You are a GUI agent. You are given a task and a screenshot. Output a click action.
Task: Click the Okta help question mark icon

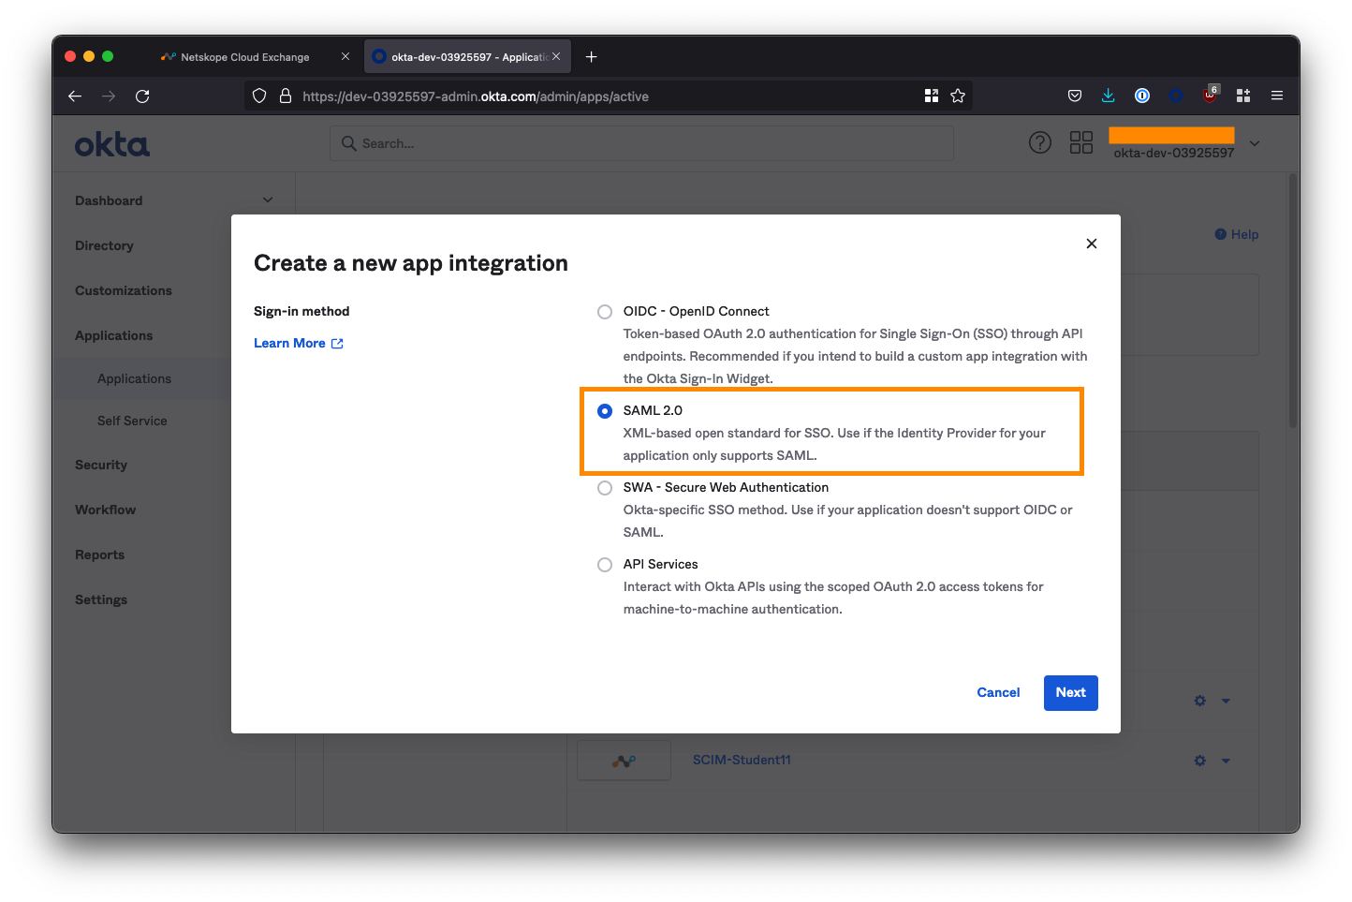click(x=1039, y=142)
